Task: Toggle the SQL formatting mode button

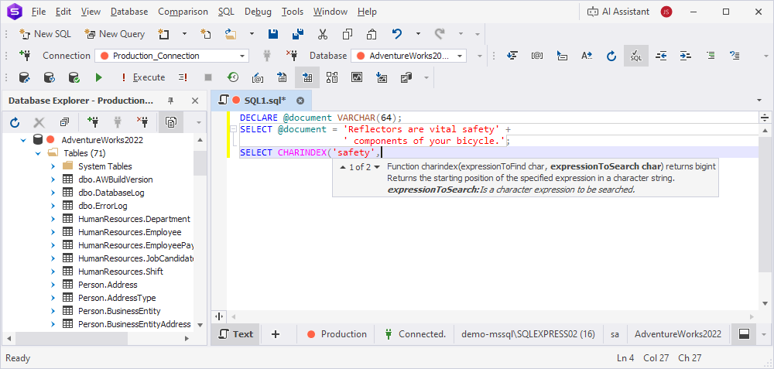Action: pos(635,56)
